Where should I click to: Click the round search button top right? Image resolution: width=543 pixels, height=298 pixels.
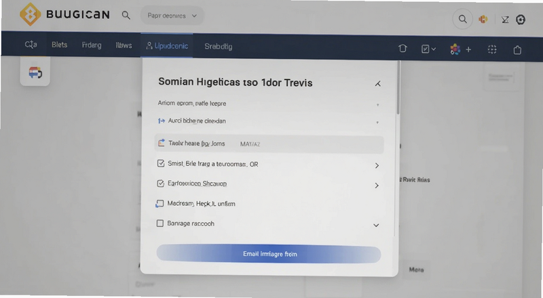click(x=462, y=19)
